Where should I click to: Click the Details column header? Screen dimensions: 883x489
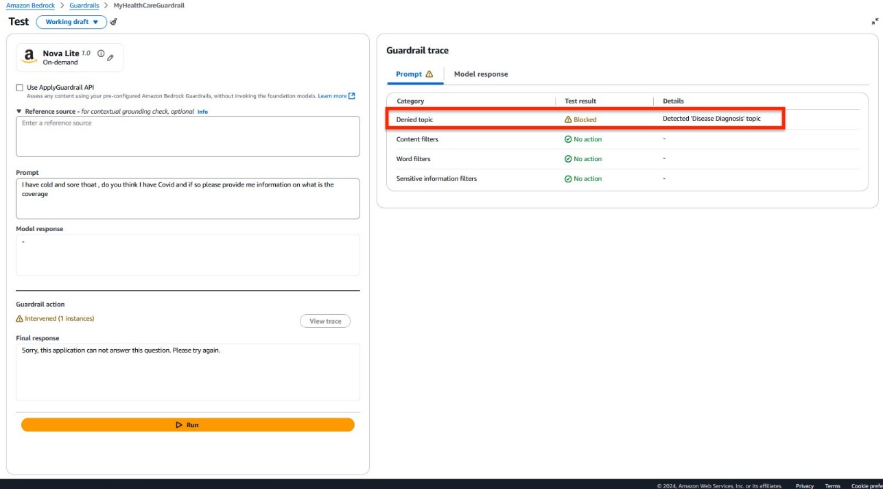[673, 101]
